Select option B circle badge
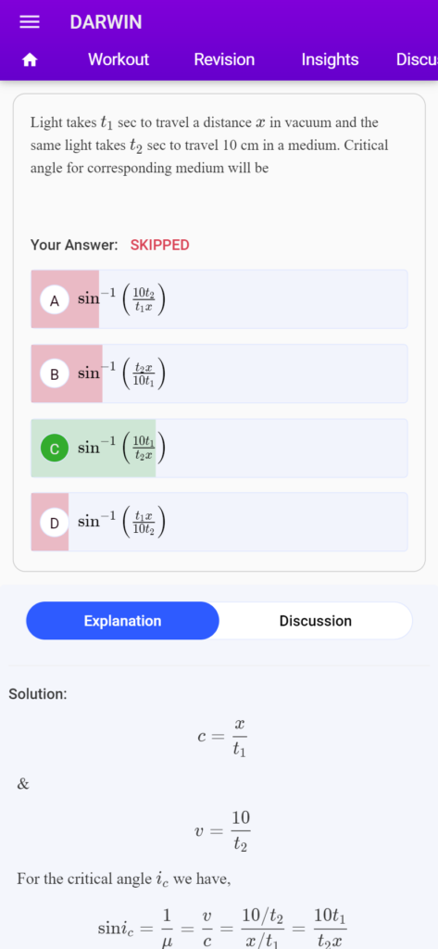Viewport: 438px width, 949px height. click(x=55, y=374)
